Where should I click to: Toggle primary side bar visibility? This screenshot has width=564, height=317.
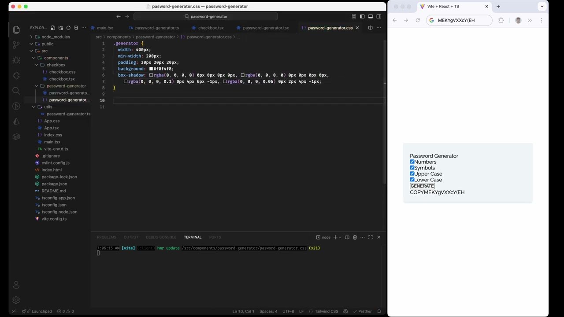click(x=362, y=16)
